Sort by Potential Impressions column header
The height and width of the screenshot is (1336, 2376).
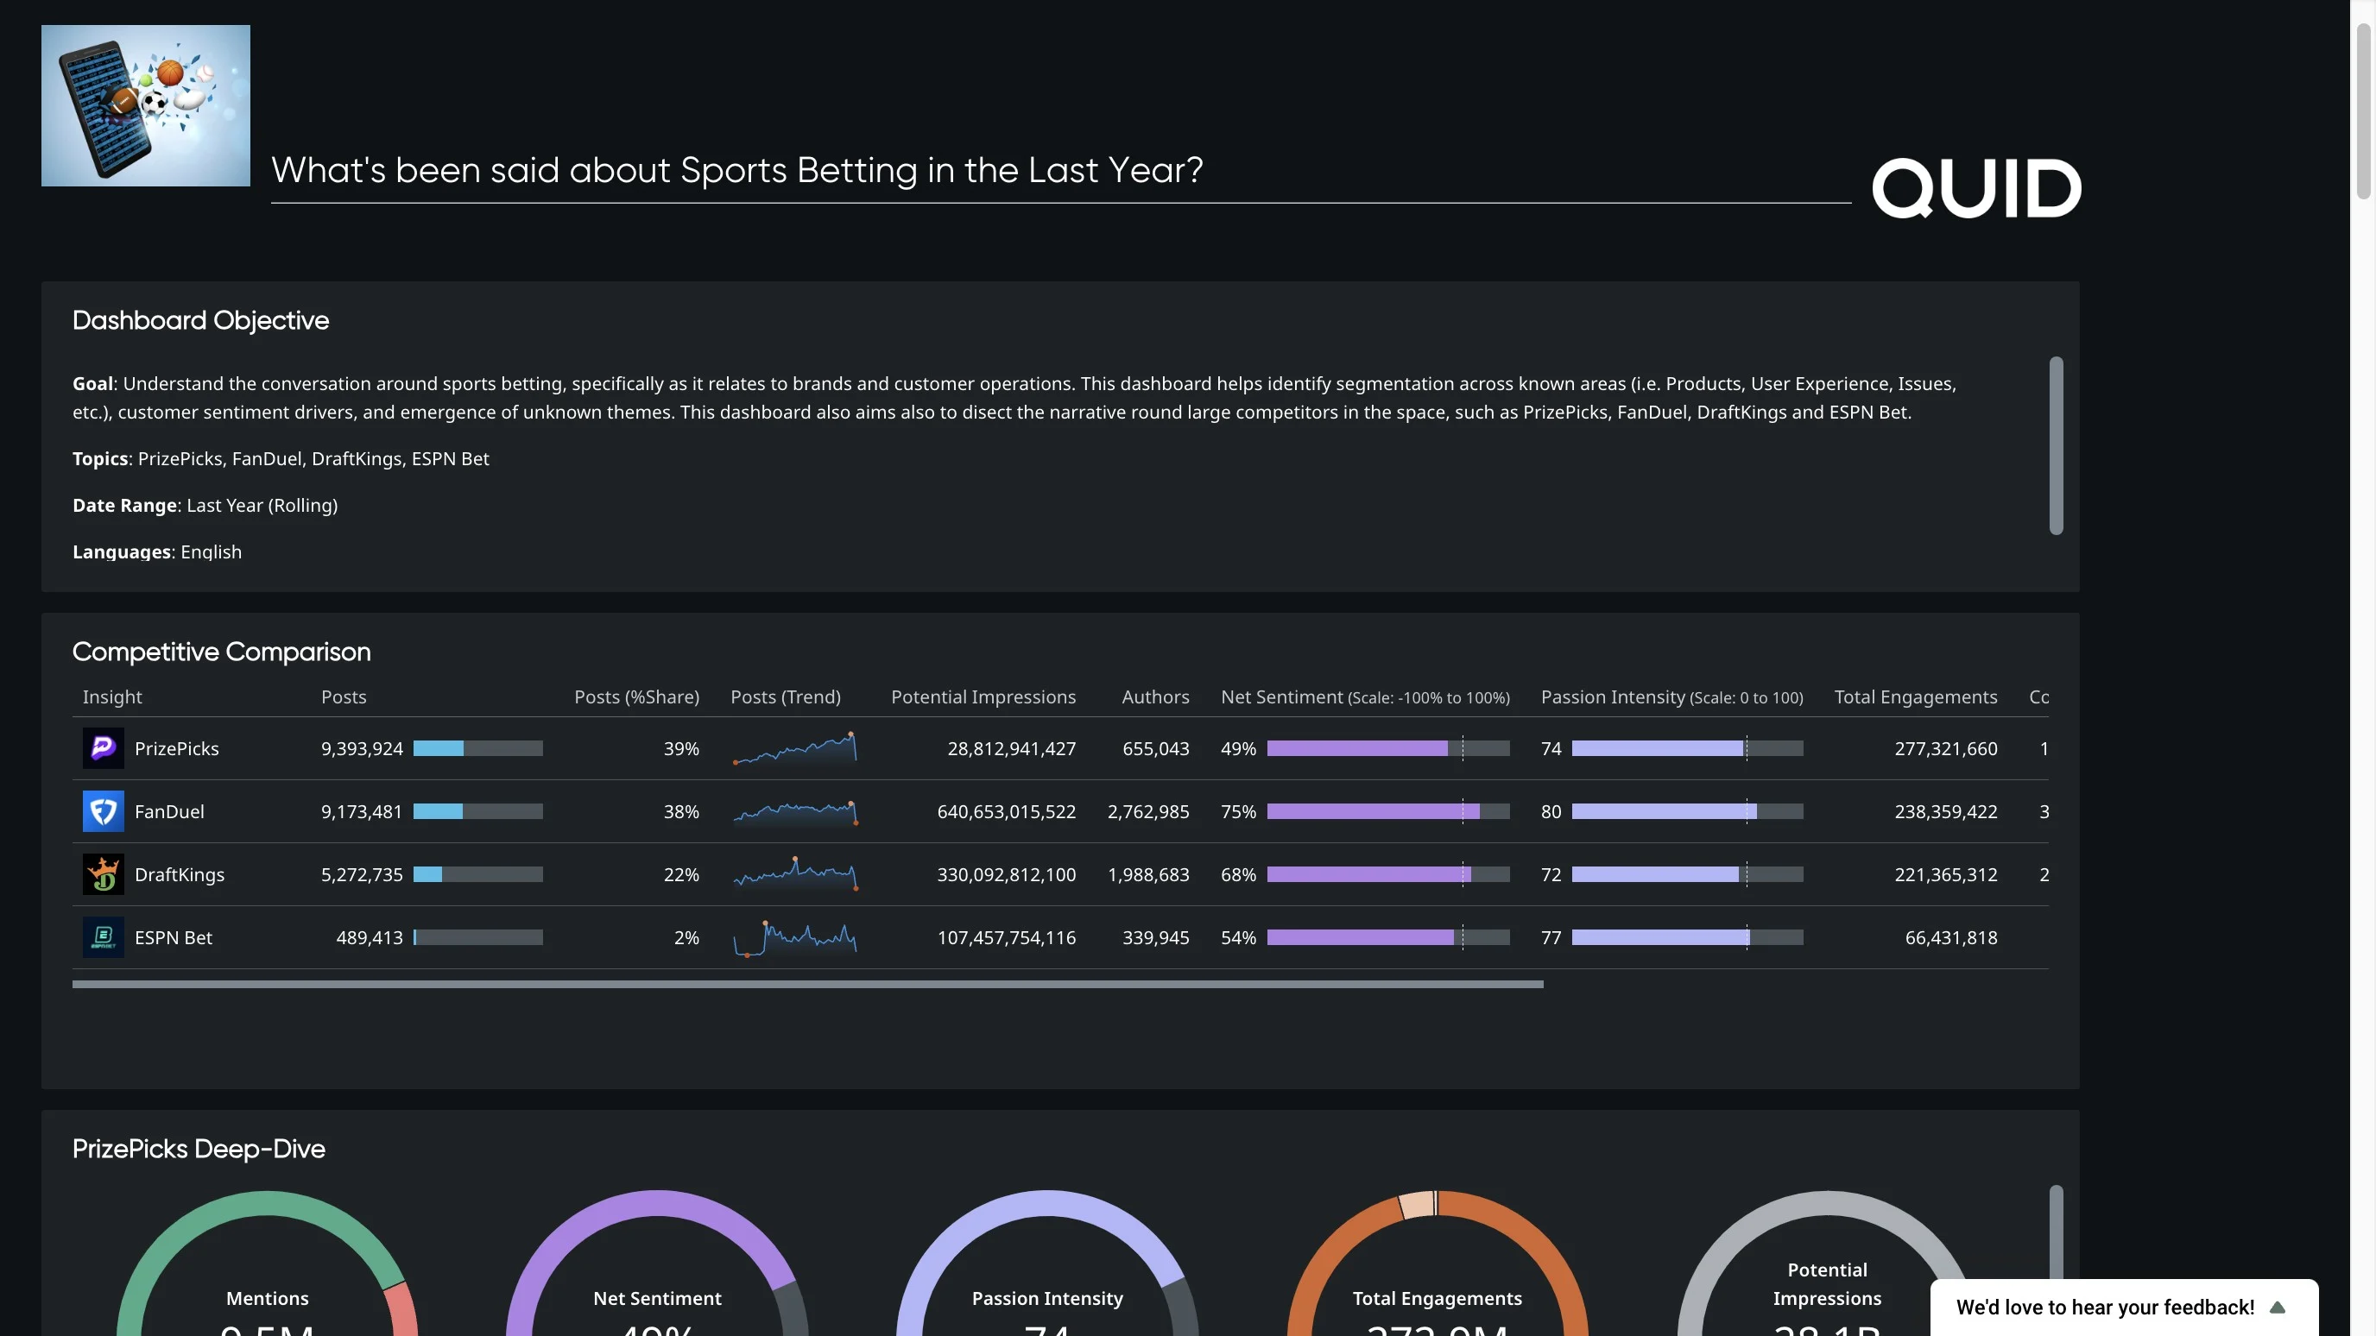[983, 697]
